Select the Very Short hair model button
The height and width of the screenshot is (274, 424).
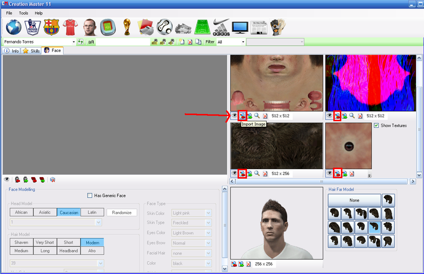pyautogui.click(x=45, y=242)
